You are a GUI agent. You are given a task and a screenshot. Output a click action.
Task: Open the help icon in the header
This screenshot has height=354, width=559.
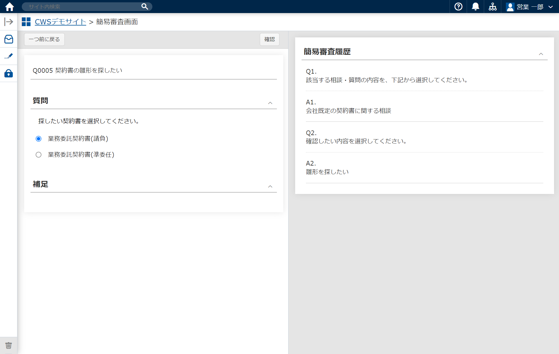pos(458,6)
